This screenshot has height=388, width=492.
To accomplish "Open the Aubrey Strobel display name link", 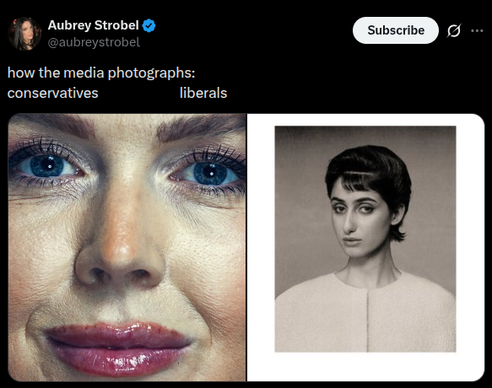I will 93,25.
